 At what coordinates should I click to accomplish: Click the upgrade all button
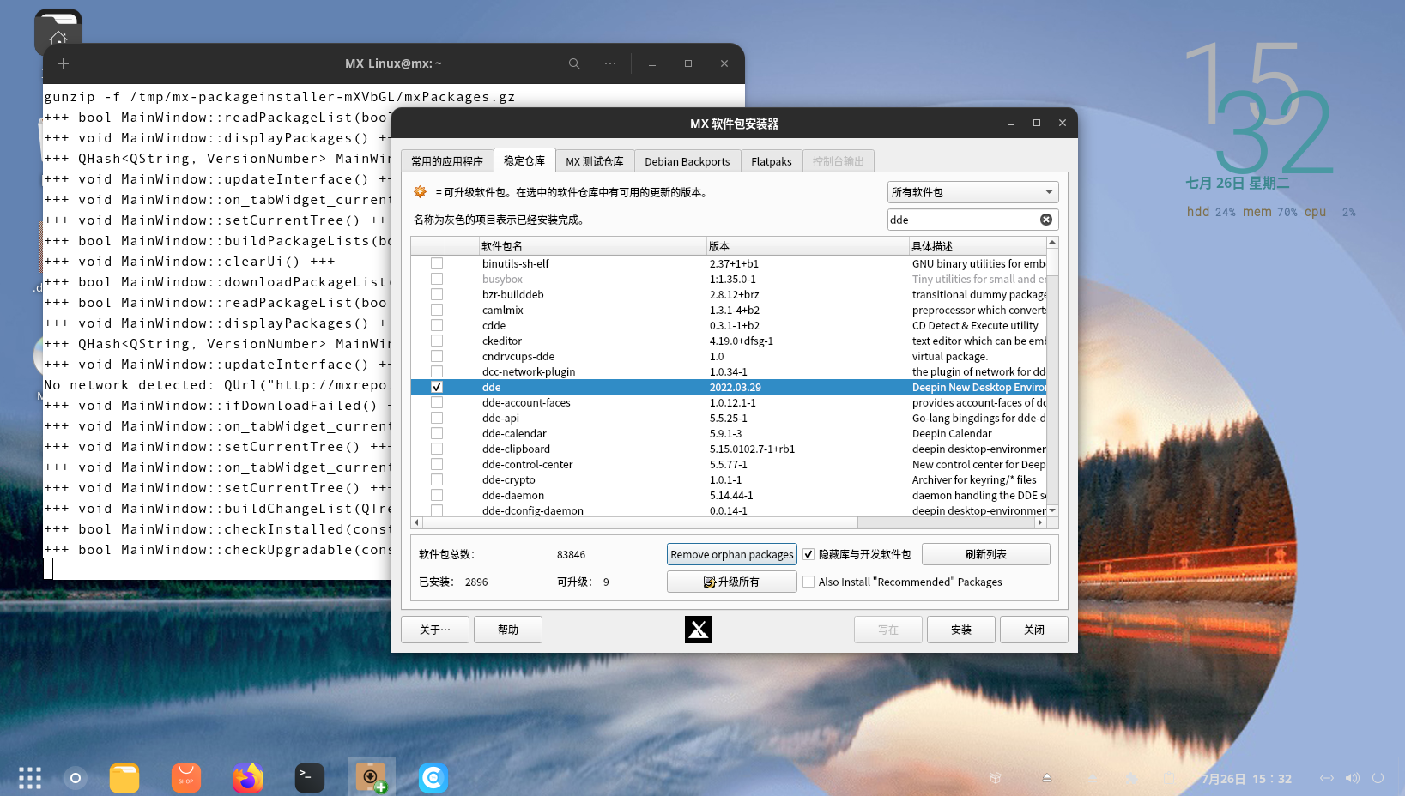coord(731,582)
